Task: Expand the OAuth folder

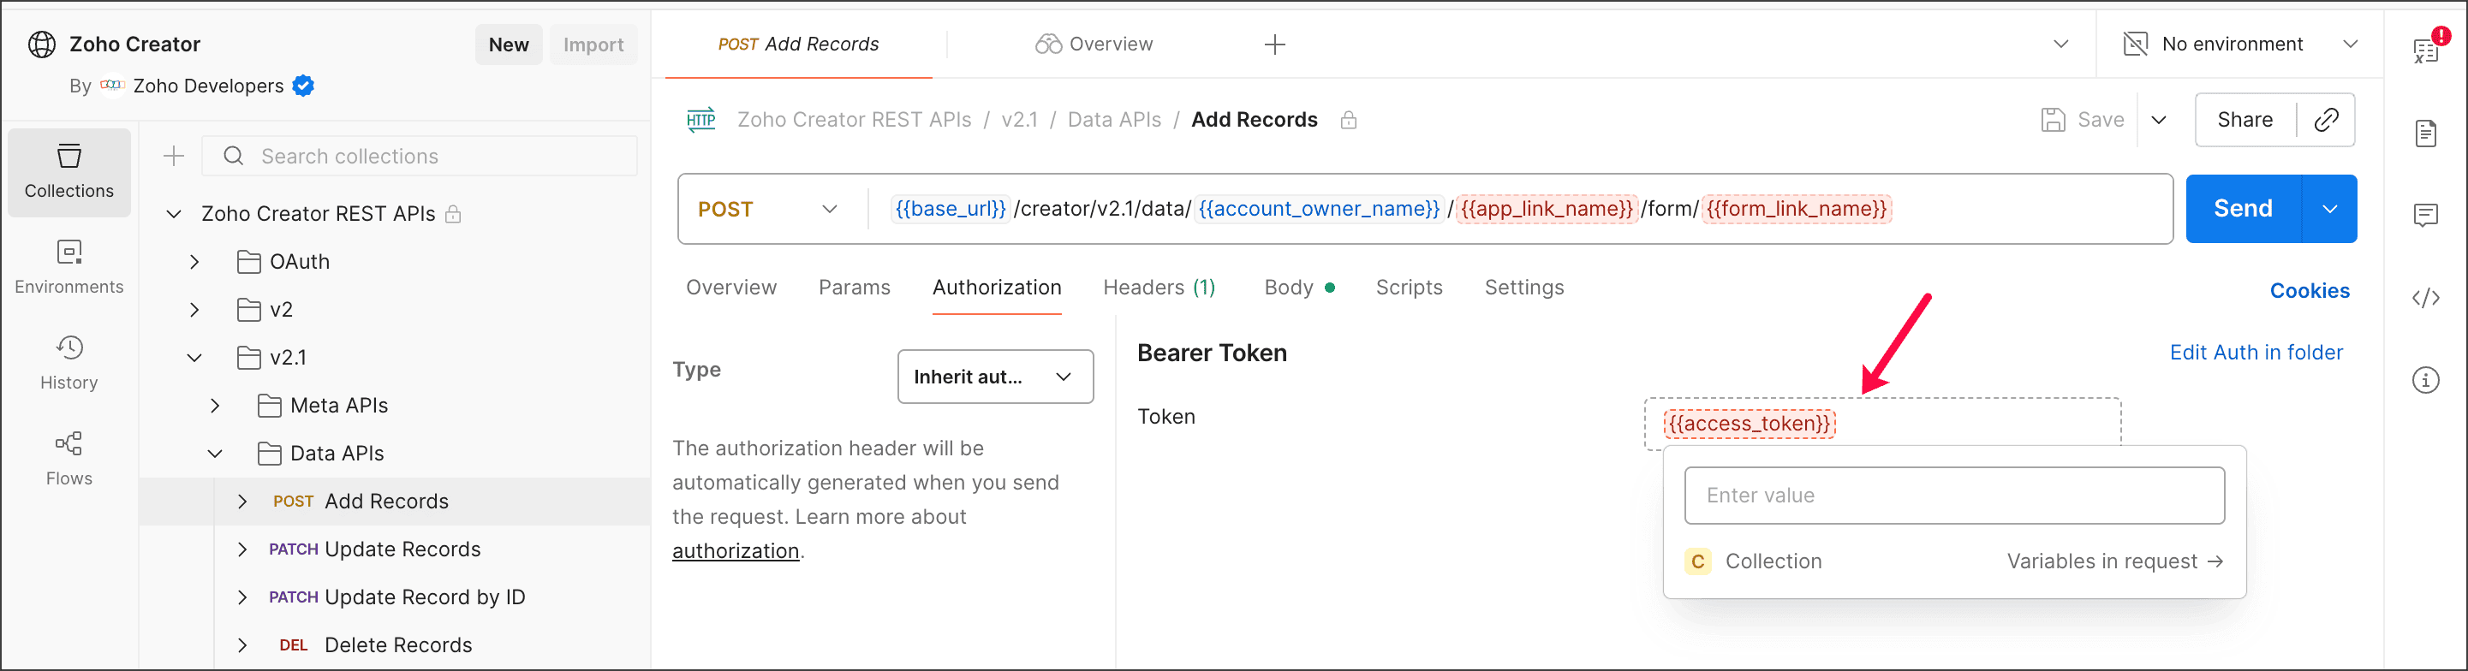Action: (x=194, y=261)
